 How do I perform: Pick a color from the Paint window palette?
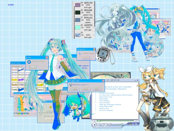[22, 114]
